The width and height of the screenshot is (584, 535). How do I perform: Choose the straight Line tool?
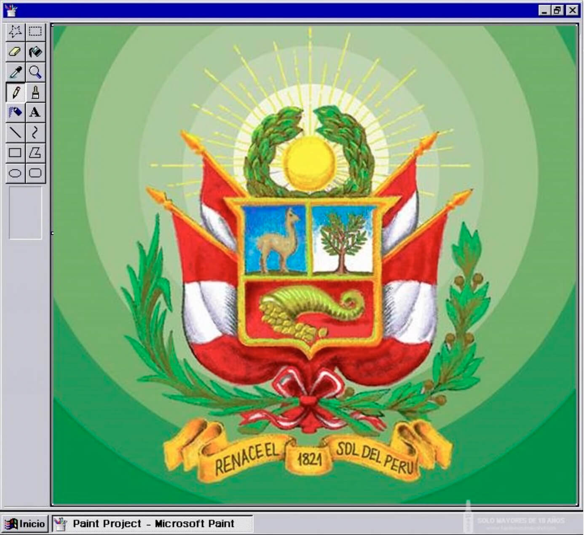click(15, 133)
